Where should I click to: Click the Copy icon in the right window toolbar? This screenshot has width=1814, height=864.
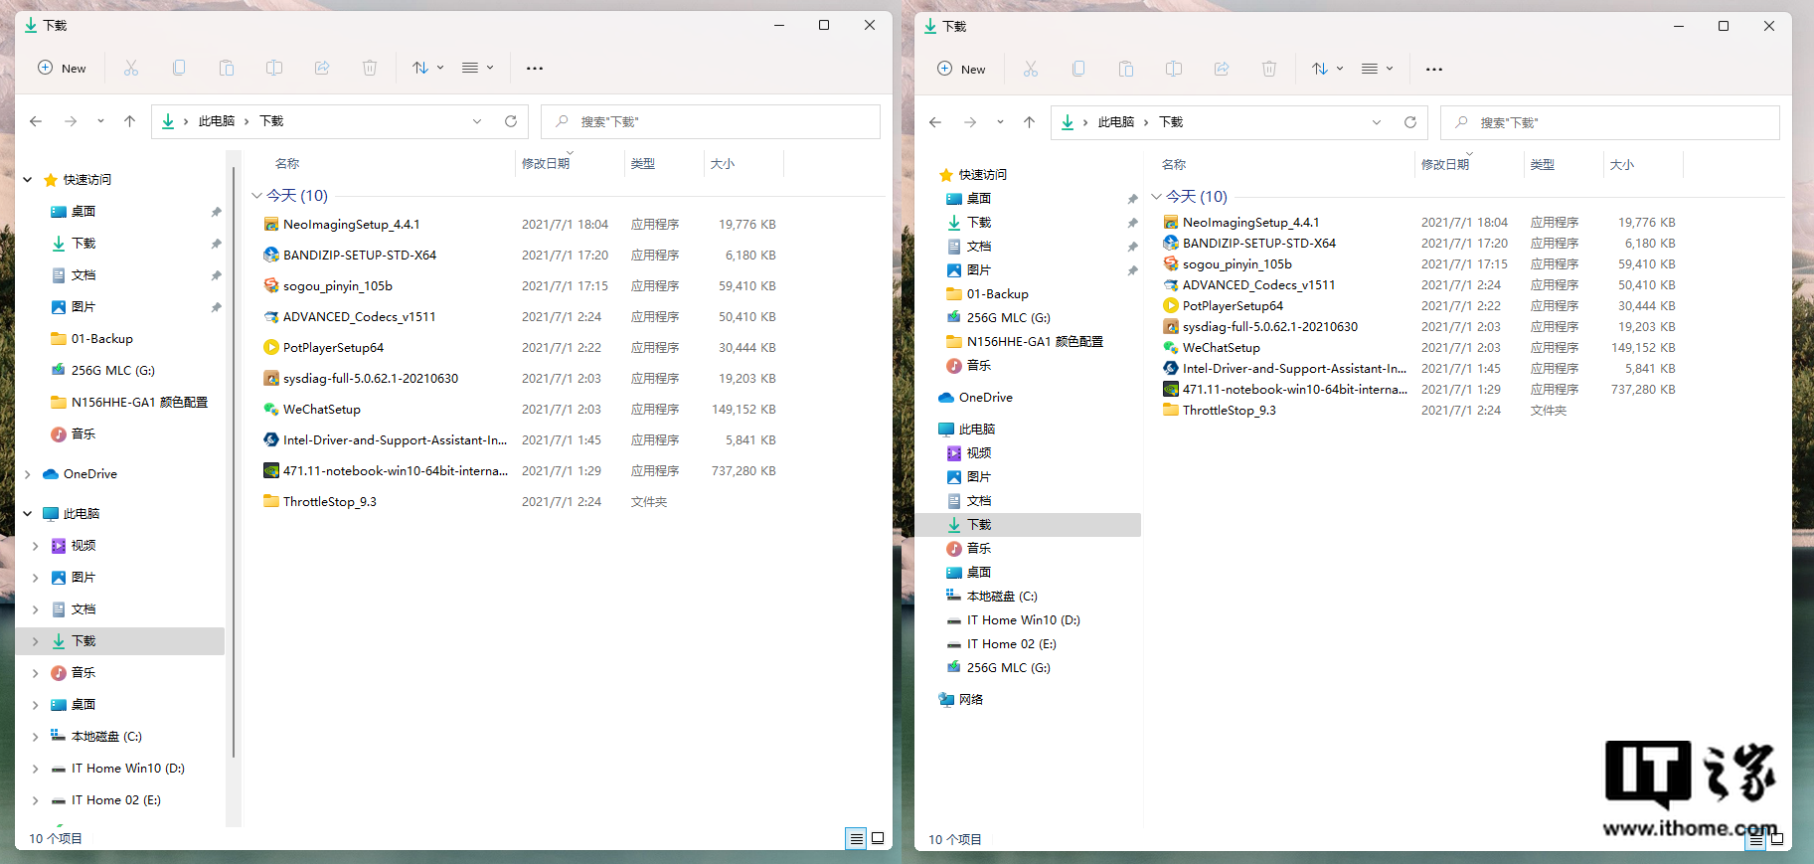pos(1078,69)
